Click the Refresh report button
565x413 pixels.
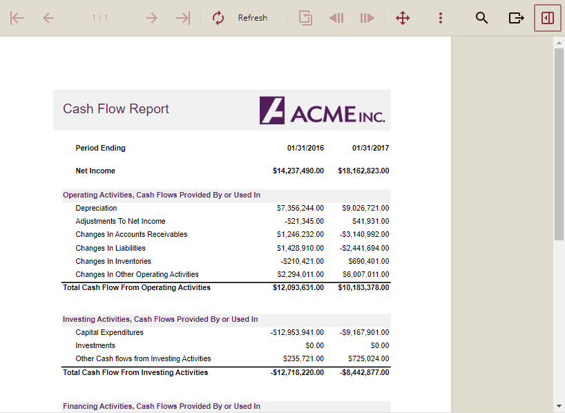(252, 18)
